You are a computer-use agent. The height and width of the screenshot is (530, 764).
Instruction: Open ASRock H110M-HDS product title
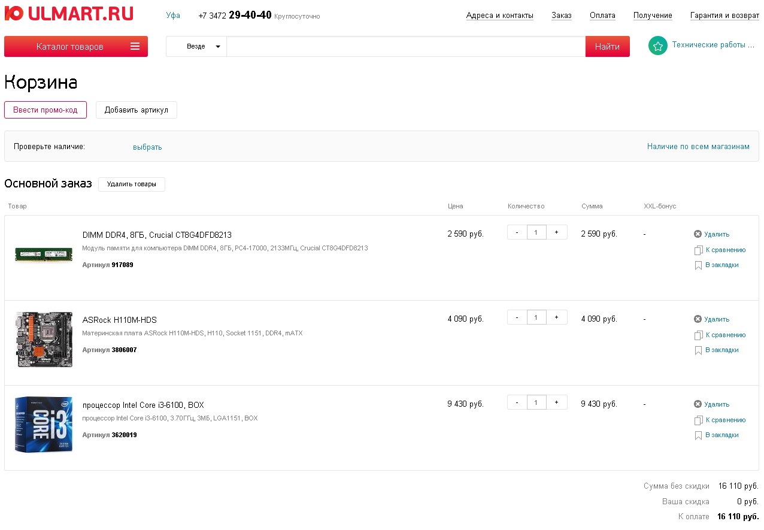120,320
